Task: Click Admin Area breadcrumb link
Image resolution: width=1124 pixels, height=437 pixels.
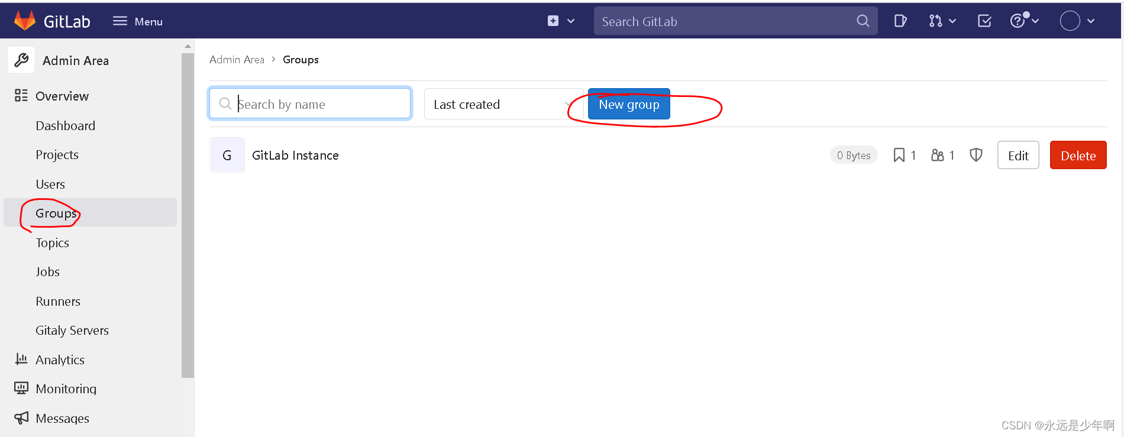Action: coord(237,59)
